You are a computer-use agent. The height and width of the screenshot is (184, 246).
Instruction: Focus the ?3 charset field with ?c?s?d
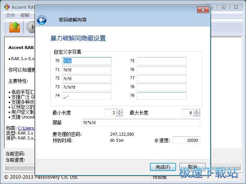coord(86,87)
